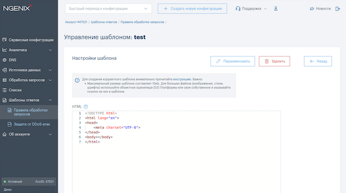Open Сервисные конфигурации menu item
The image size is (346, 193).
[29, 40]
